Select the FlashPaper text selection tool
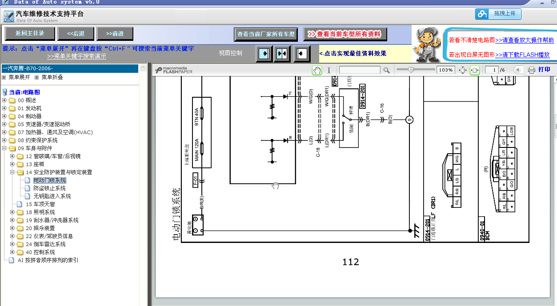This screenshot has height=306, width=557. pyautogui.click(x=329, y=70)
